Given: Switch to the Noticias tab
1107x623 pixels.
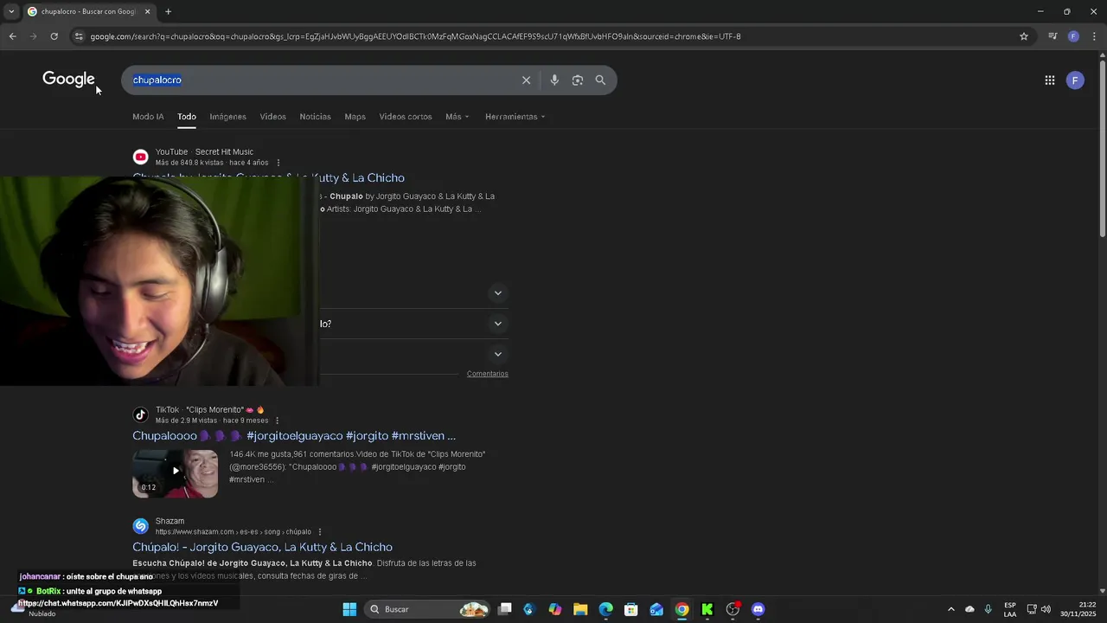Looking at the screenshot, I should [315, 117].
